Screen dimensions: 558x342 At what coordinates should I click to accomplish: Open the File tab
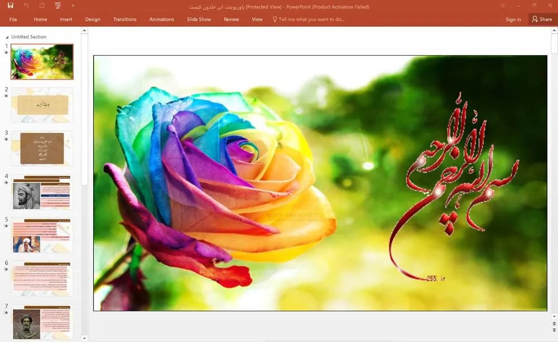click(13, 19)
